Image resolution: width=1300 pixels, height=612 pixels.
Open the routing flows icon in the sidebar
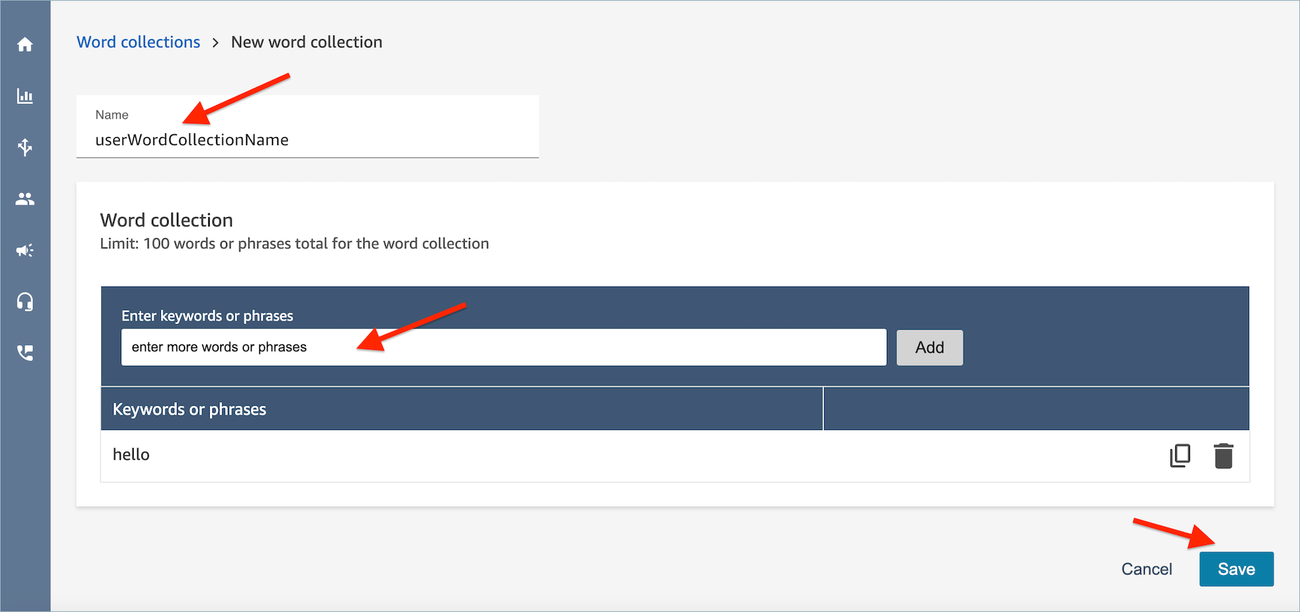tap(25, 147)
